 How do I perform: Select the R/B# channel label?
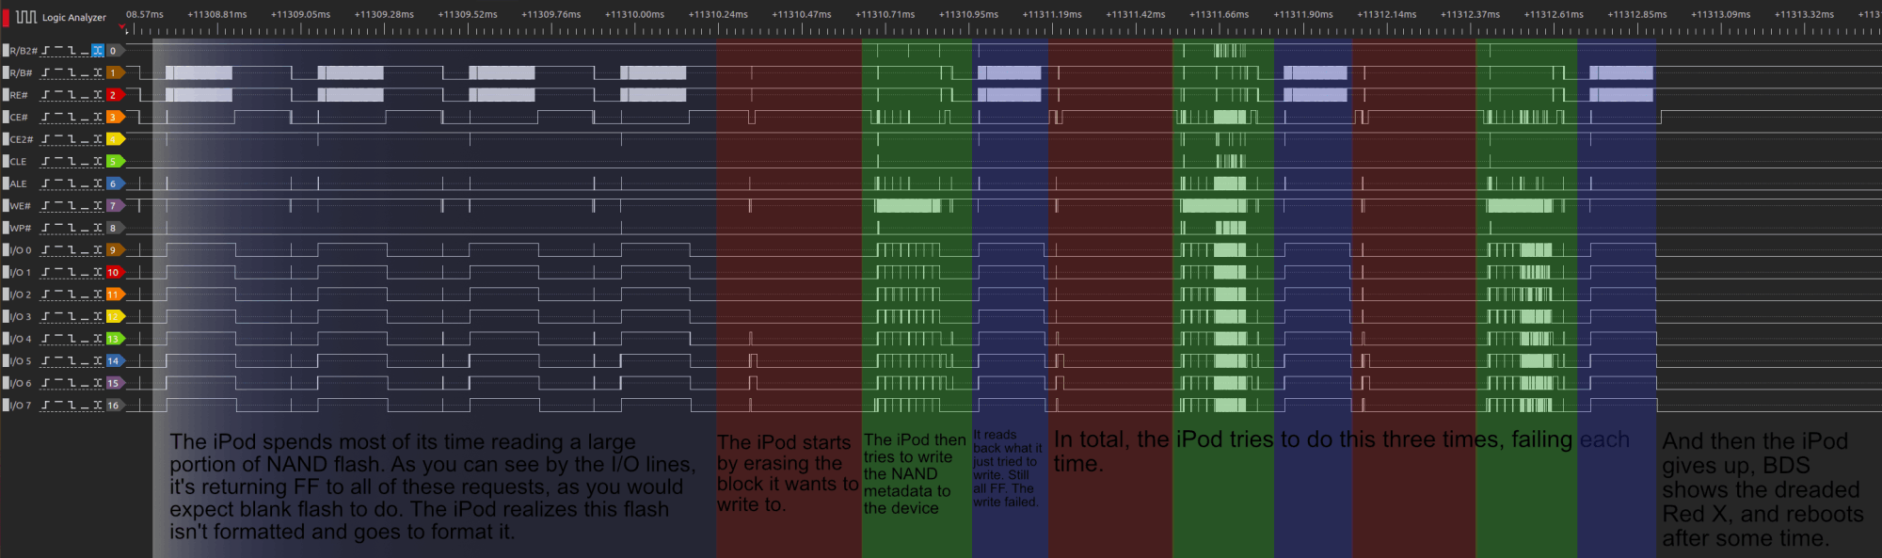(x=21, y=72)
